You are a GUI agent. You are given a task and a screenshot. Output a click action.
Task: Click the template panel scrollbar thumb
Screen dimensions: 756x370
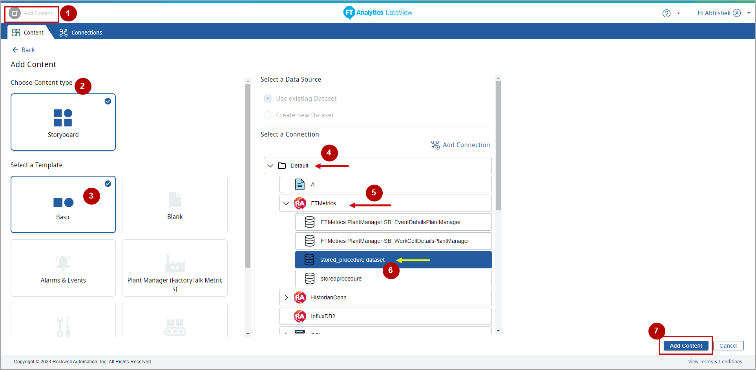[x=248, y=176]
